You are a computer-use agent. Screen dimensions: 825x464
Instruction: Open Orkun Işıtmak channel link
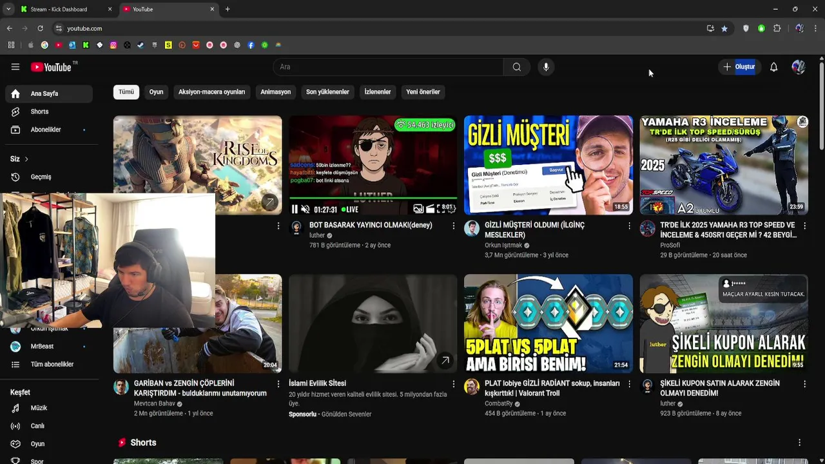[503, 246]
